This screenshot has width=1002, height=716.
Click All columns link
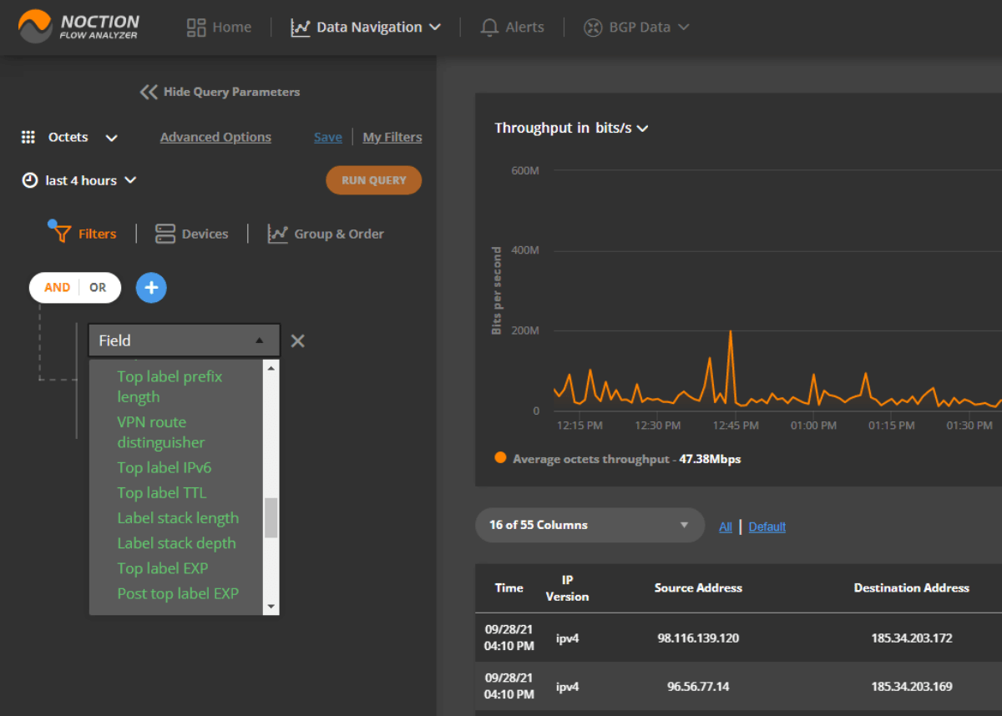726,527
